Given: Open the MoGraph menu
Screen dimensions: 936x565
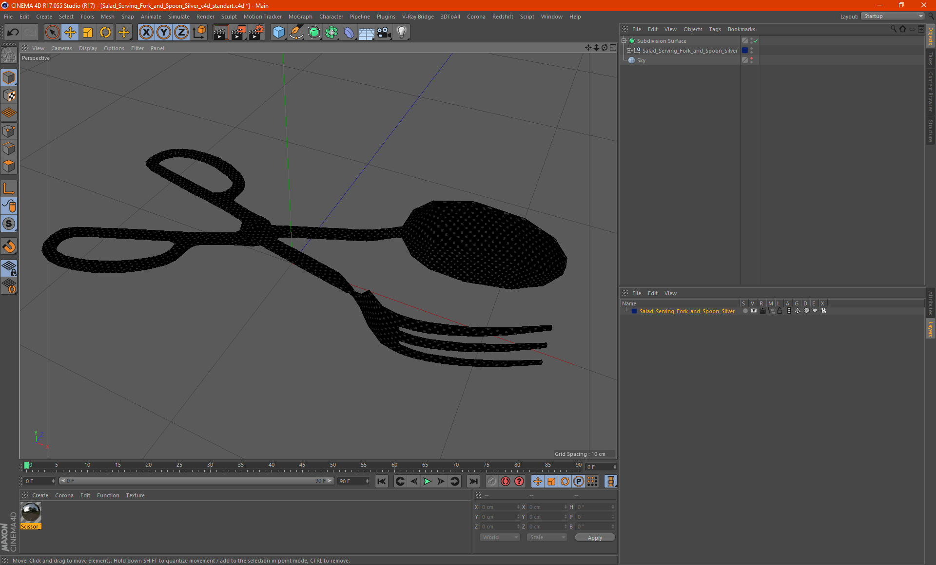Looking at the screenshot, I should click(300, 17).
